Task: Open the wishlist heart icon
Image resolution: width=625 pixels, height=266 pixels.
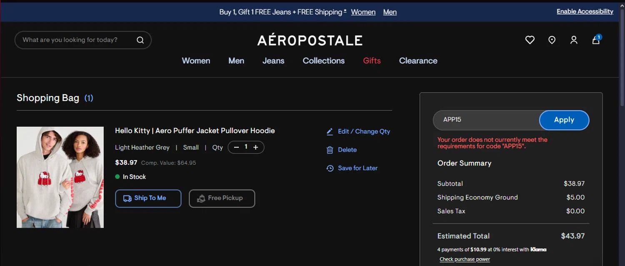Action: pos(530,40)
